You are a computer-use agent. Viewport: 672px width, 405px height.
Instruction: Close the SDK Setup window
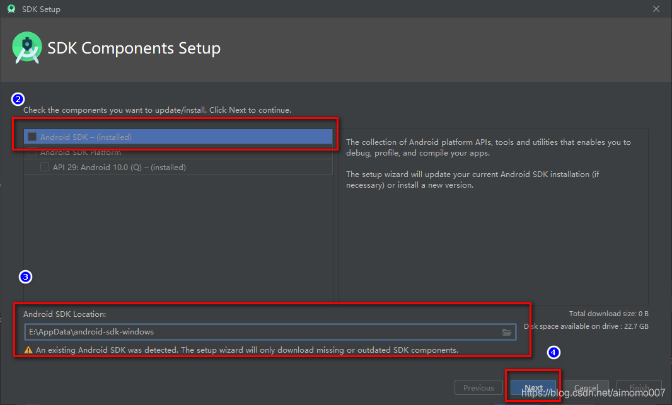(x=656, y=9)
